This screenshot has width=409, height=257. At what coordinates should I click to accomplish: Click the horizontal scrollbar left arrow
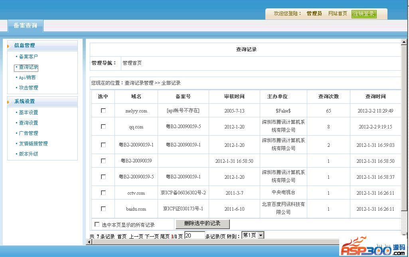click(89, 242)
